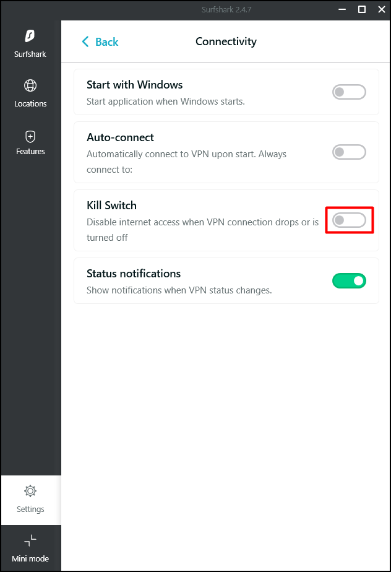Click the Connectivity page title

pos(226,42)
